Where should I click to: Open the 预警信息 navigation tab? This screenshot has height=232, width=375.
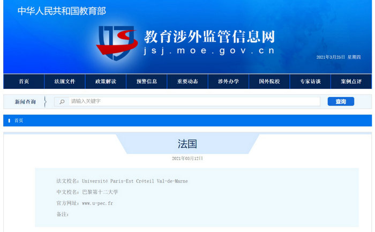click(x=147, y=81)
